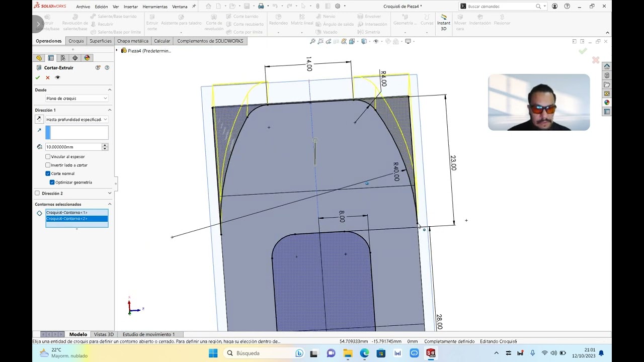The width and height of the screenshot is (644, 362).
Task: Collapse Contornos seleccionados section
Action: [x=110, y=204]
